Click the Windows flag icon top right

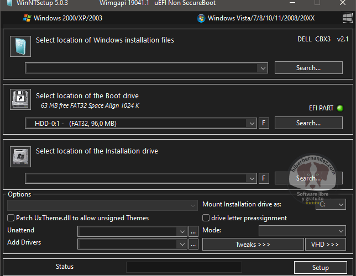click(347, 18)
